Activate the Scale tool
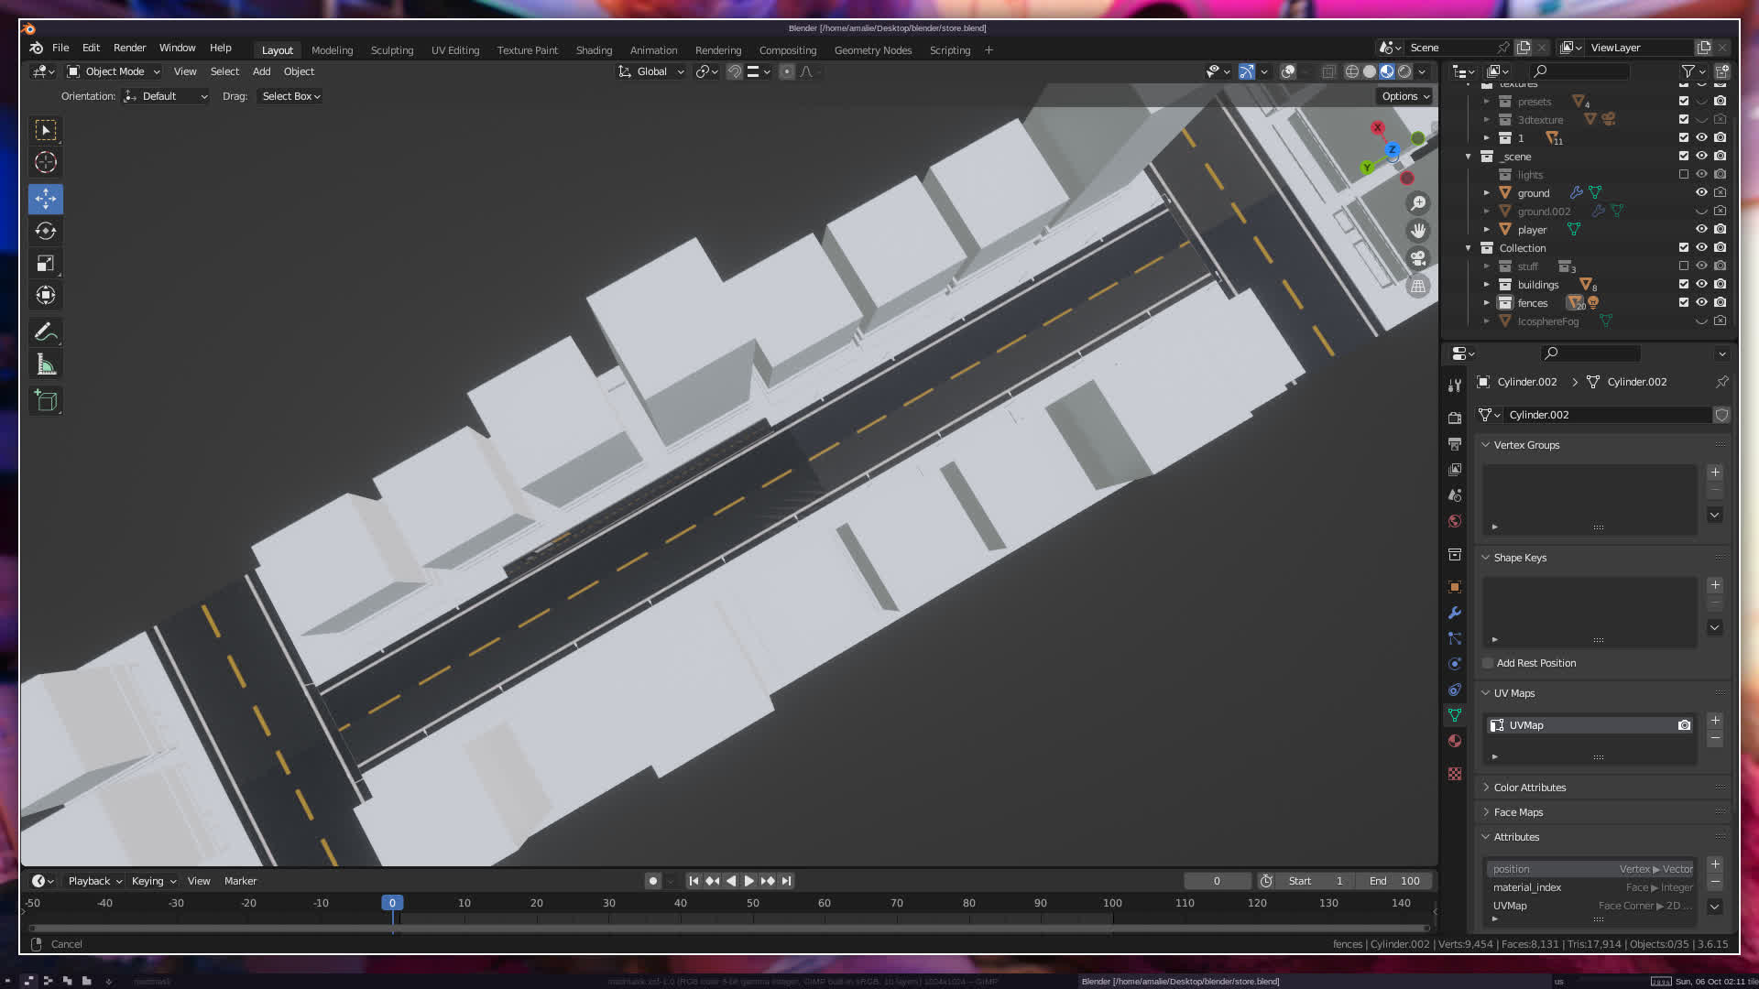Image resolution: width=1759 pixels, height=989 pixels. [45, 264]
